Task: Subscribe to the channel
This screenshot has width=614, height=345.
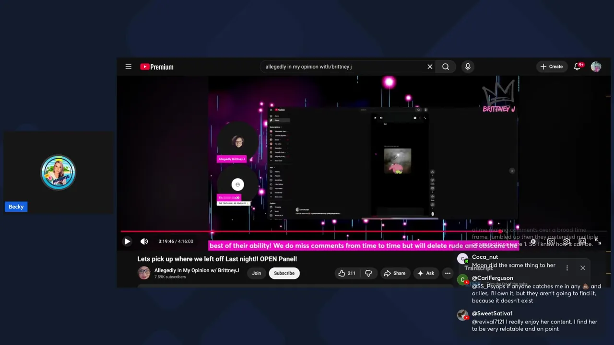Action: click(284, 273)
